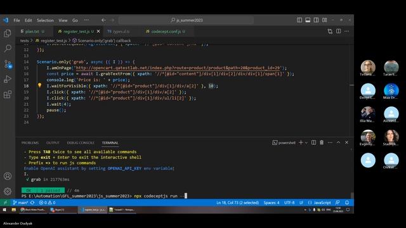
Task: Open the Source Control view
Action: [x=8, y=64]
